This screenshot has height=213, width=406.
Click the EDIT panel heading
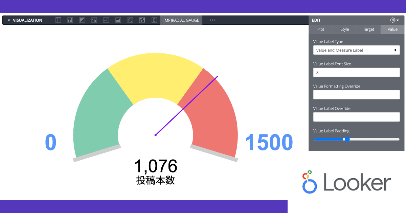pyautogui.click(x=316, y=20)
